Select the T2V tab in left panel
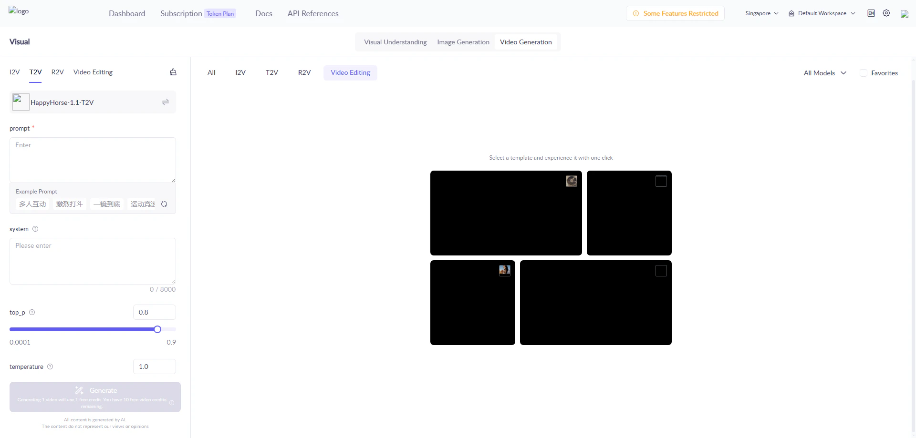The image size is (916, 438). (x=35, y=72)
